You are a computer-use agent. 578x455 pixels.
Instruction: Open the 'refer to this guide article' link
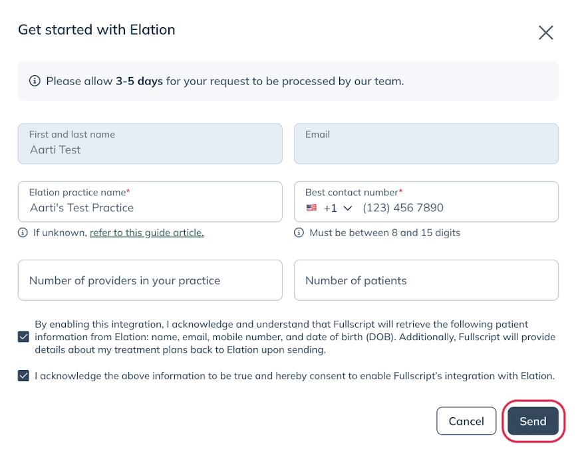pyautogui.click(x=147, y=232)
